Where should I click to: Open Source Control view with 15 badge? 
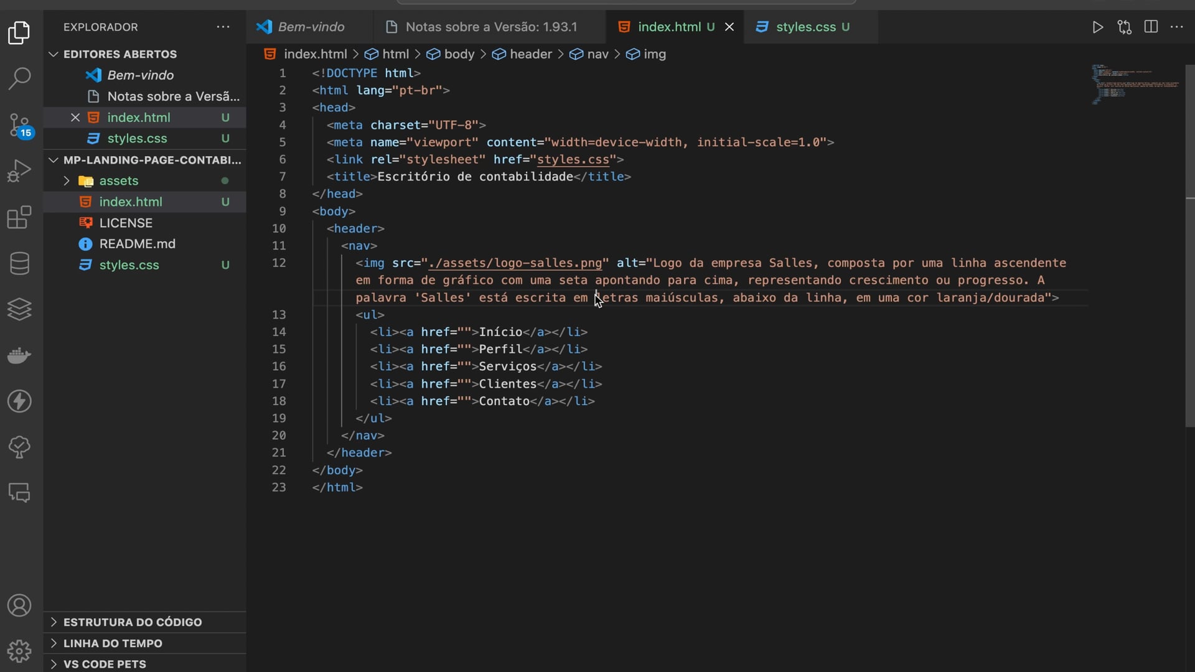coord(19,124)
